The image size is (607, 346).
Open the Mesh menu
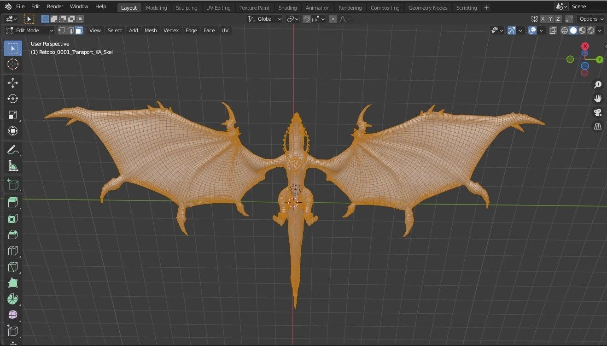151,30
